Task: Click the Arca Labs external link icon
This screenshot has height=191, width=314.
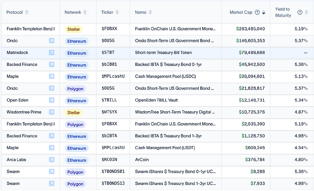Action: click(x=51, y=160)
